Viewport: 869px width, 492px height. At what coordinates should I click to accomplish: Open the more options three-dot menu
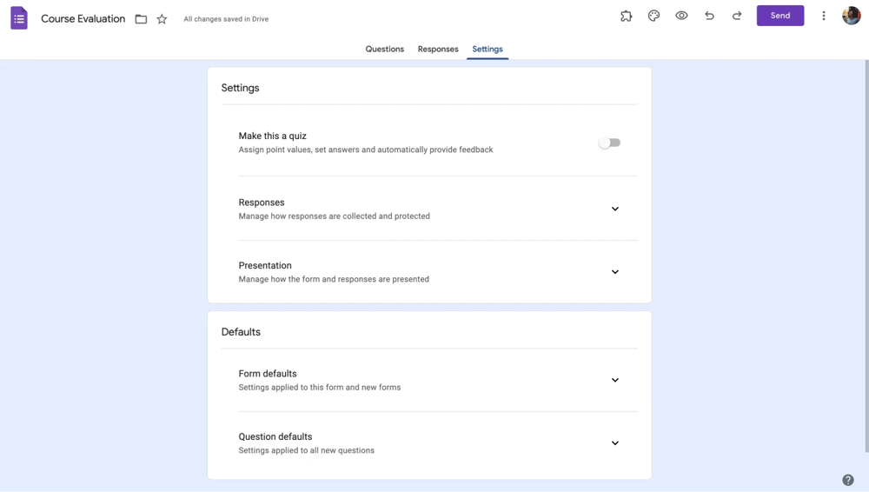(824, 16)
